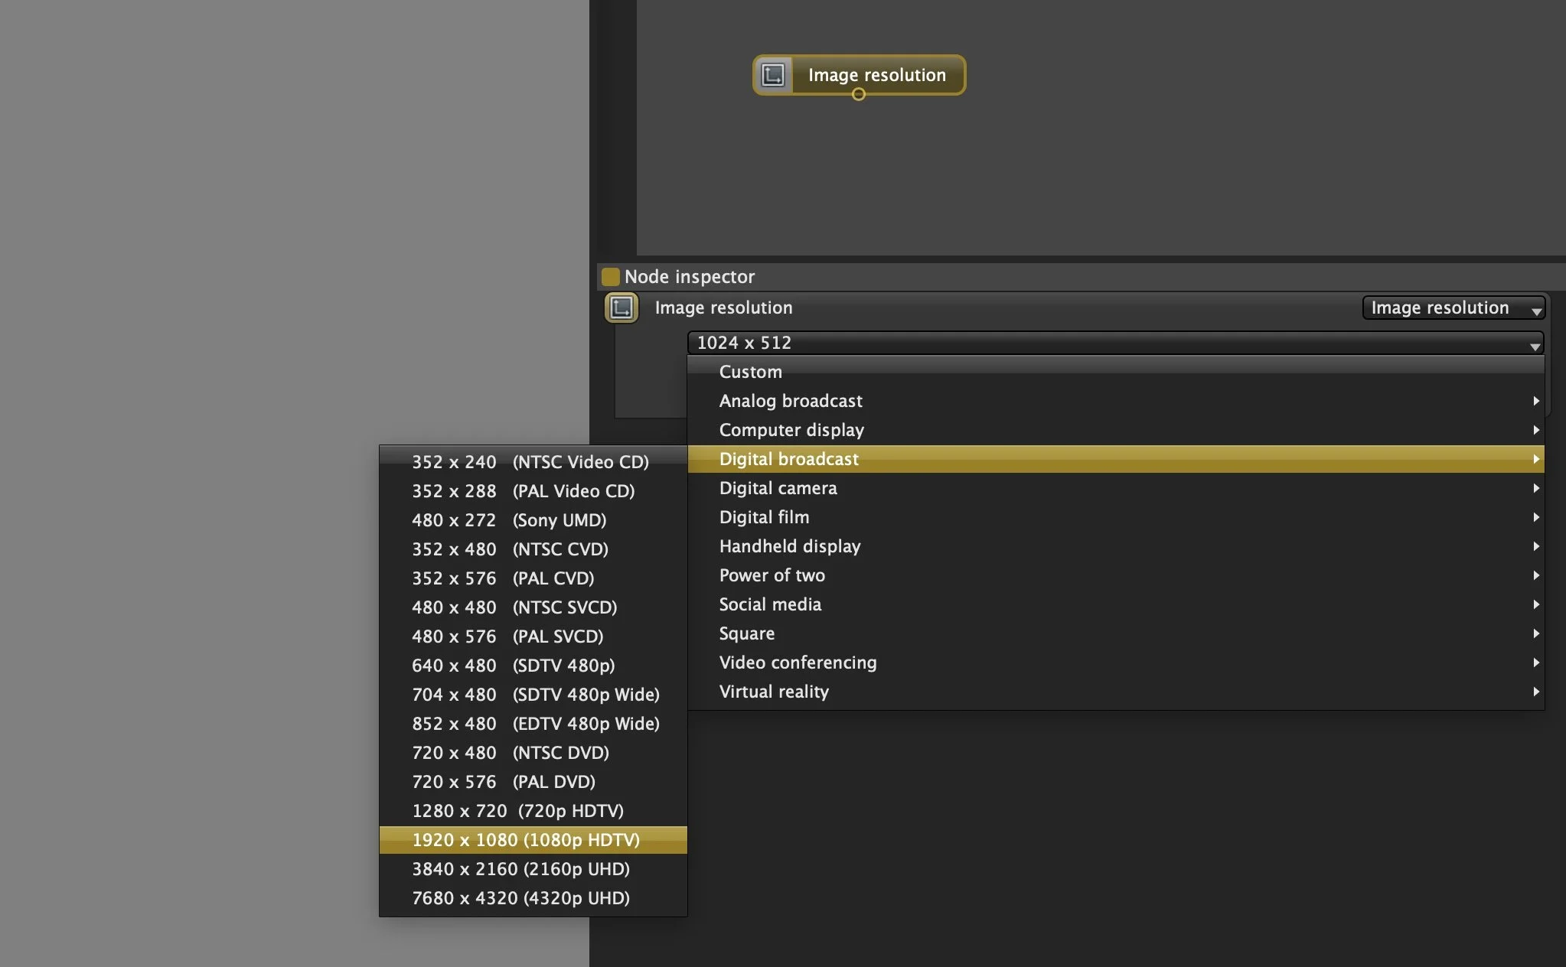Pick 720 x 576 (PAL DVD) resolution
Viewport: 1566px width, 967px height.
pos(504,782)
